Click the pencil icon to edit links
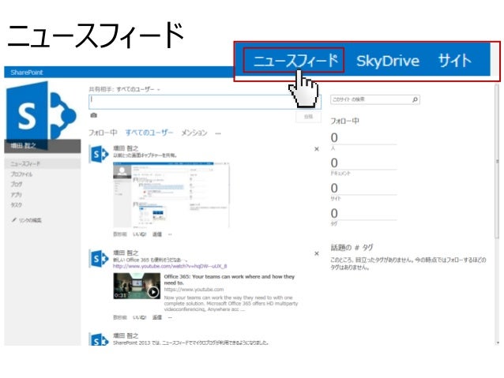This screenshot has height=378, width=504. [13, 220]
